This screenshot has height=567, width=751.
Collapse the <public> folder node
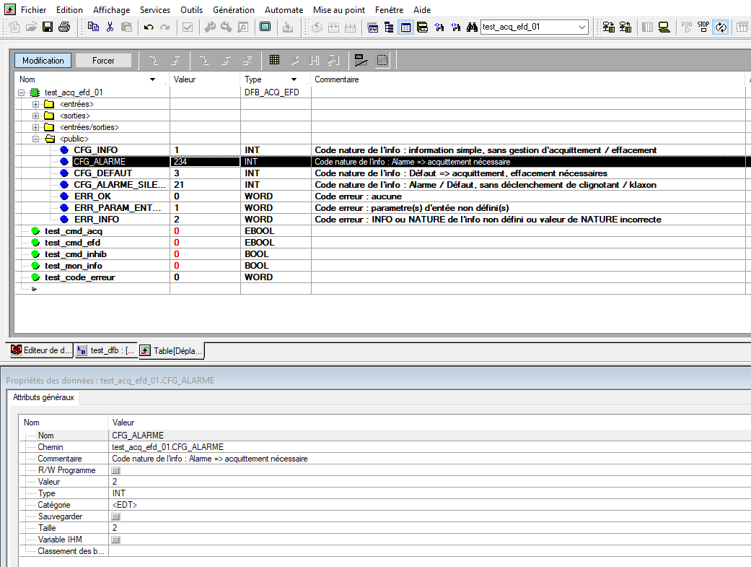tap(35, 139)
